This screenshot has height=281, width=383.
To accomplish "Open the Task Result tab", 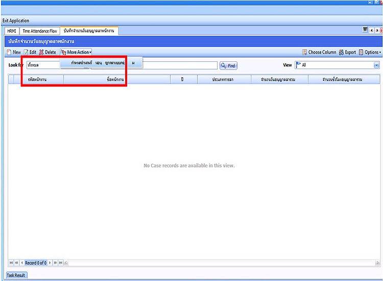I will (x=17, y=275).
